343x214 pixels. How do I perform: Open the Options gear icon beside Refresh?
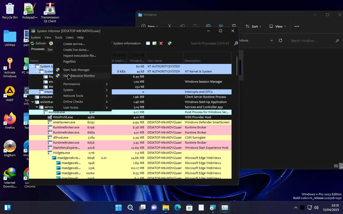pyautogui.click(x=51, y=43)
